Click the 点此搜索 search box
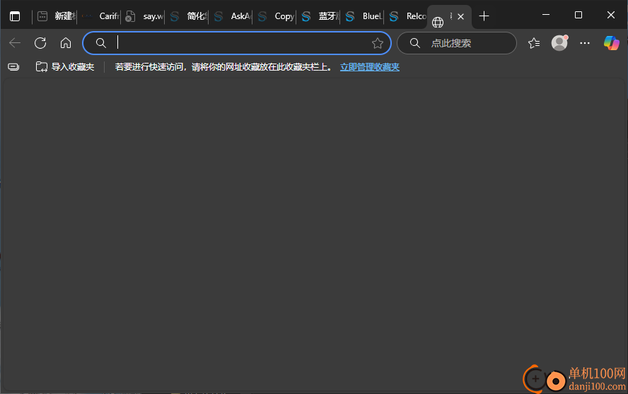Screen dimensions: 628x394 coord(457,43)
